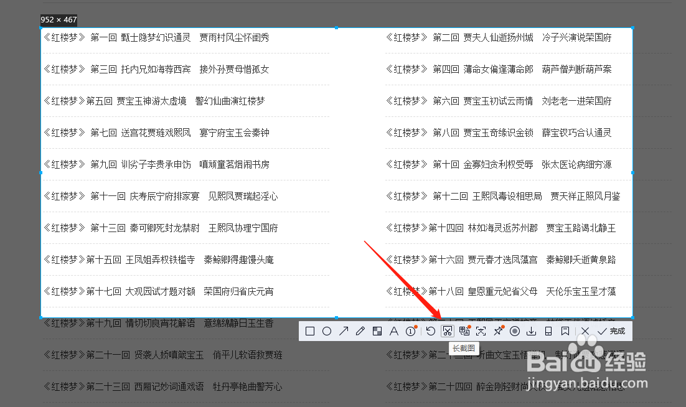686x407 pixels.
Task: Click the screen recording icon
Action: [x=515, y=331]
